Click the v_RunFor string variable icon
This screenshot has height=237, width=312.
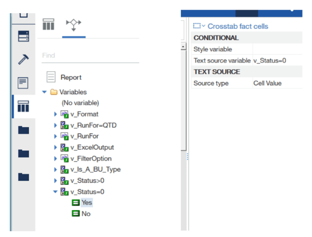coord(65,136)
